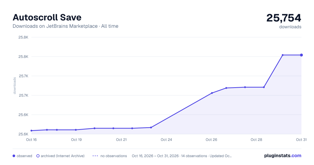Click the dashed no observations legend line
This screenshot has width=314, height=165.
pyautogui.click(x=95, y=156)
